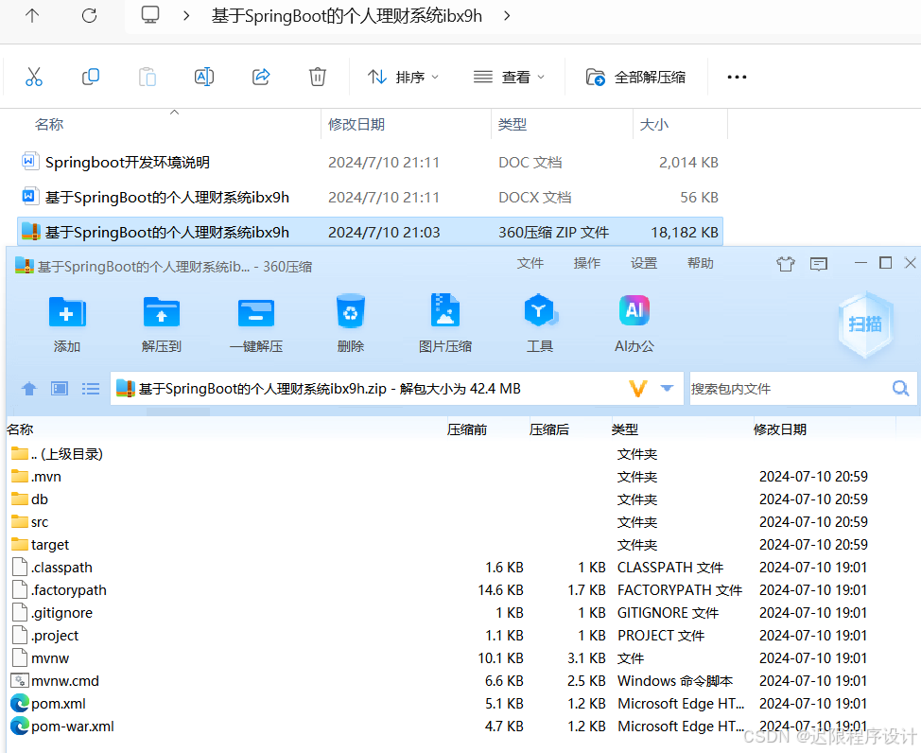Open the 查看 view dropdown
The height and width of the screenshot is (753, 921).
point(509,77)
